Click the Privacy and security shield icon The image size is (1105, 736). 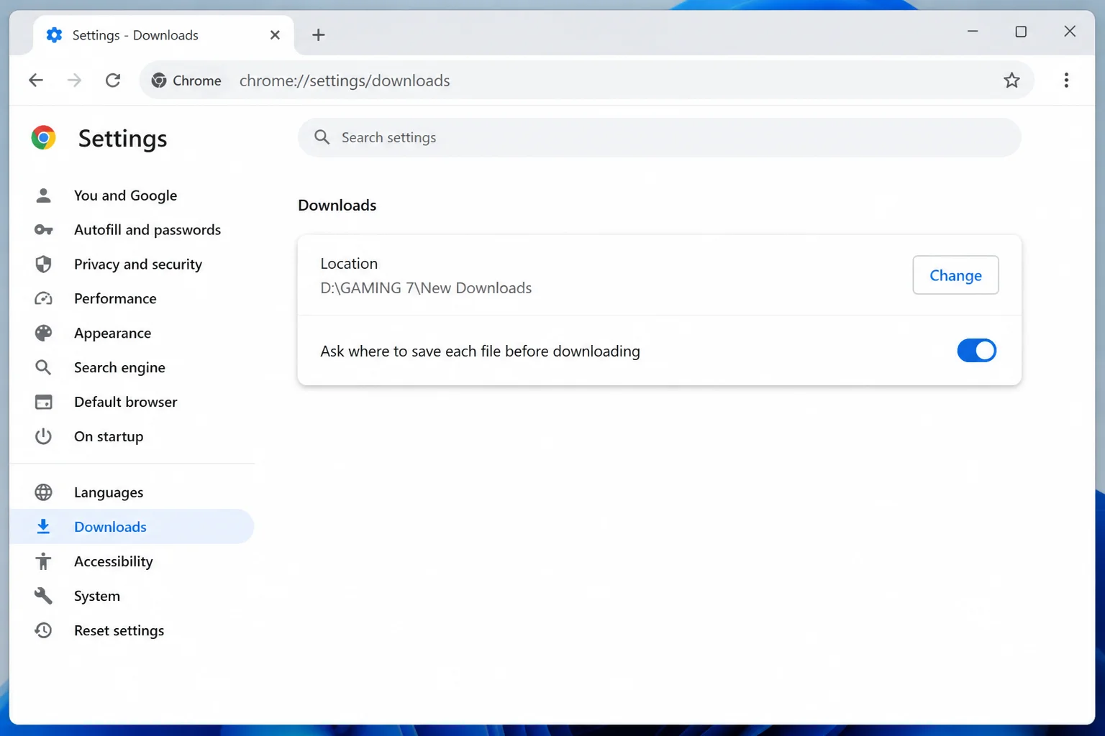point(43,264)
